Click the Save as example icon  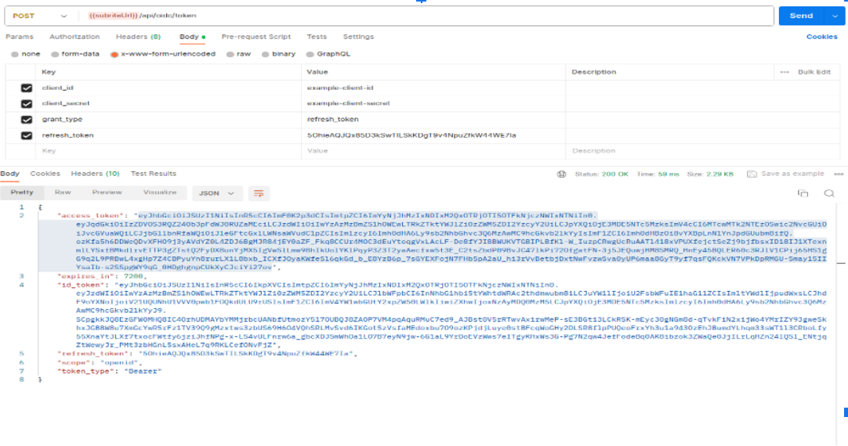pos(752,174)
